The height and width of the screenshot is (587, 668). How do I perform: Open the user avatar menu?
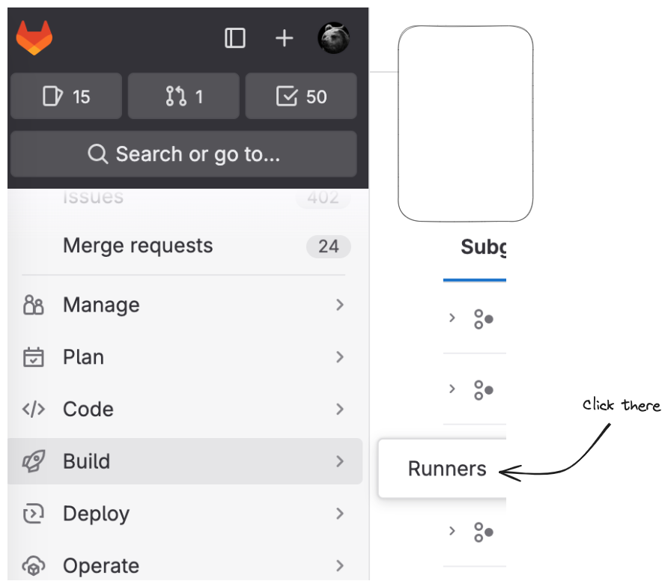[x=333, y=38]
